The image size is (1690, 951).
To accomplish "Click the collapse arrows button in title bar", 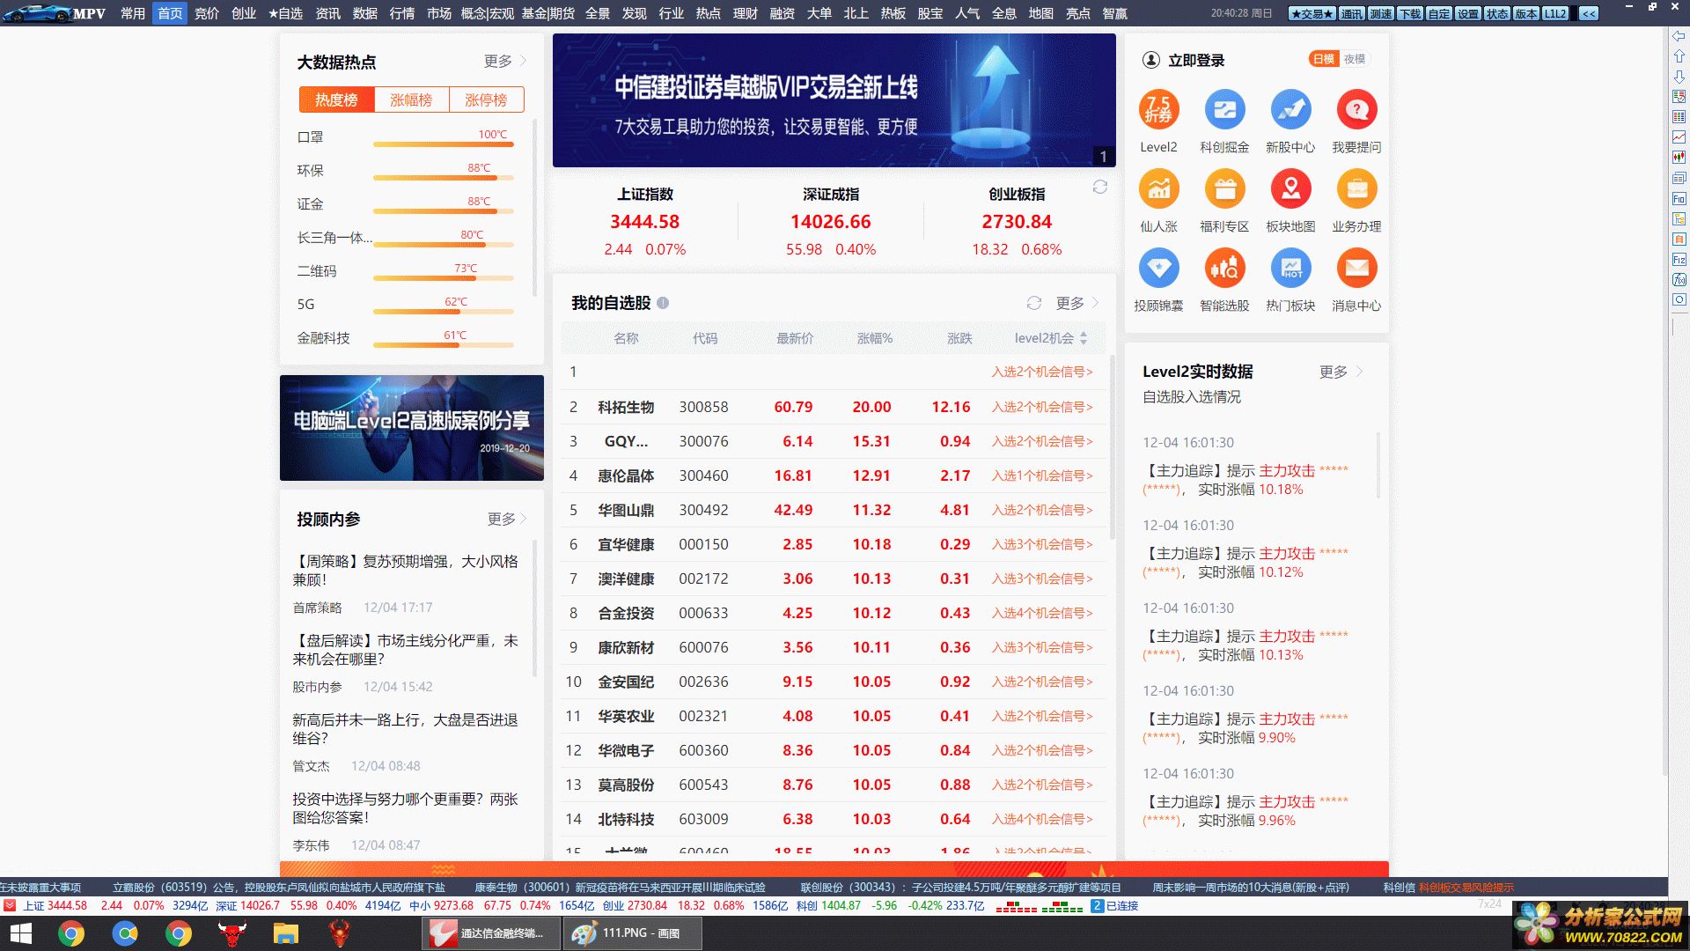I will click(x=1589, y=13).
